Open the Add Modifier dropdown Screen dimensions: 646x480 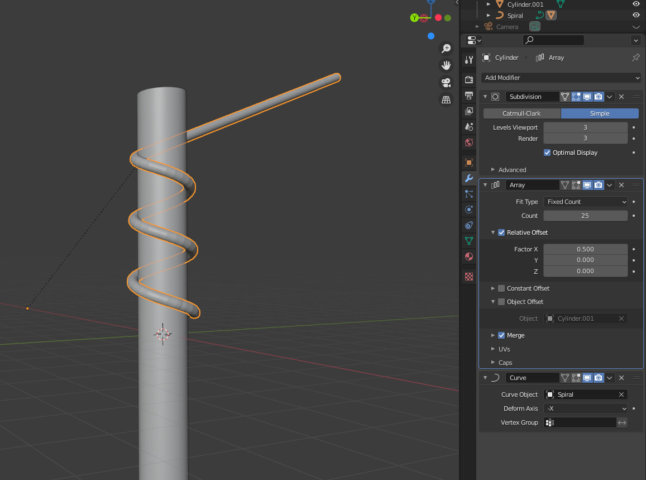(560, 78)
